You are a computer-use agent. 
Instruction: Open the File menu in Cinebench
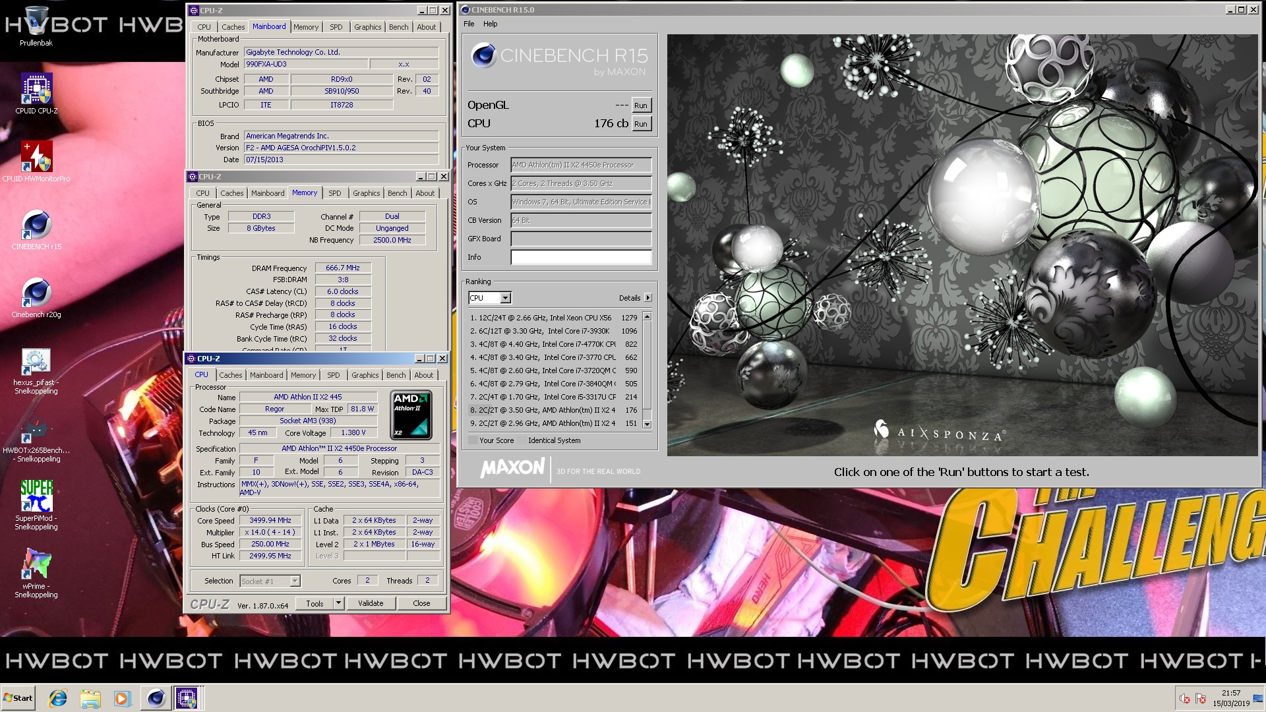(469, 24)
